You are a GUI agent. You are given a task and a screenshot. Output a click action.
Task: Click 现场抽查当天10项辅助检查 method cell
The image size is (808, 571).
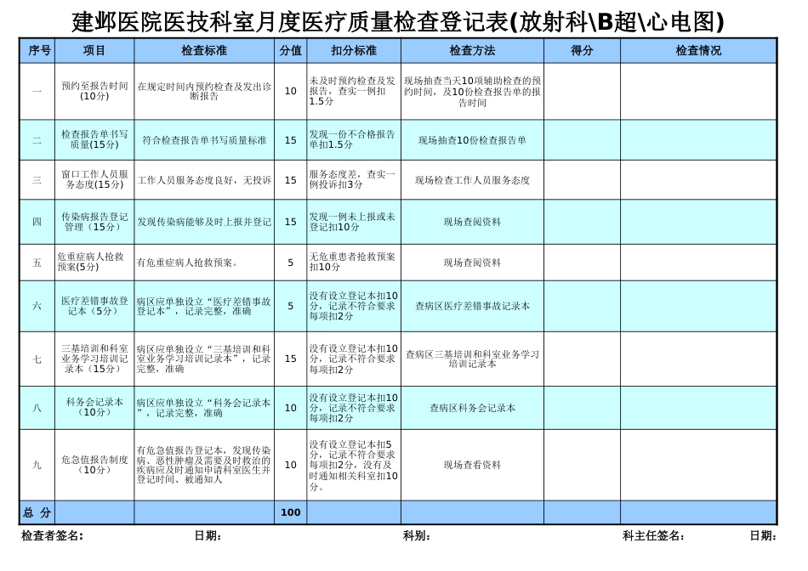pyautogui.click(x=473, y=91)
